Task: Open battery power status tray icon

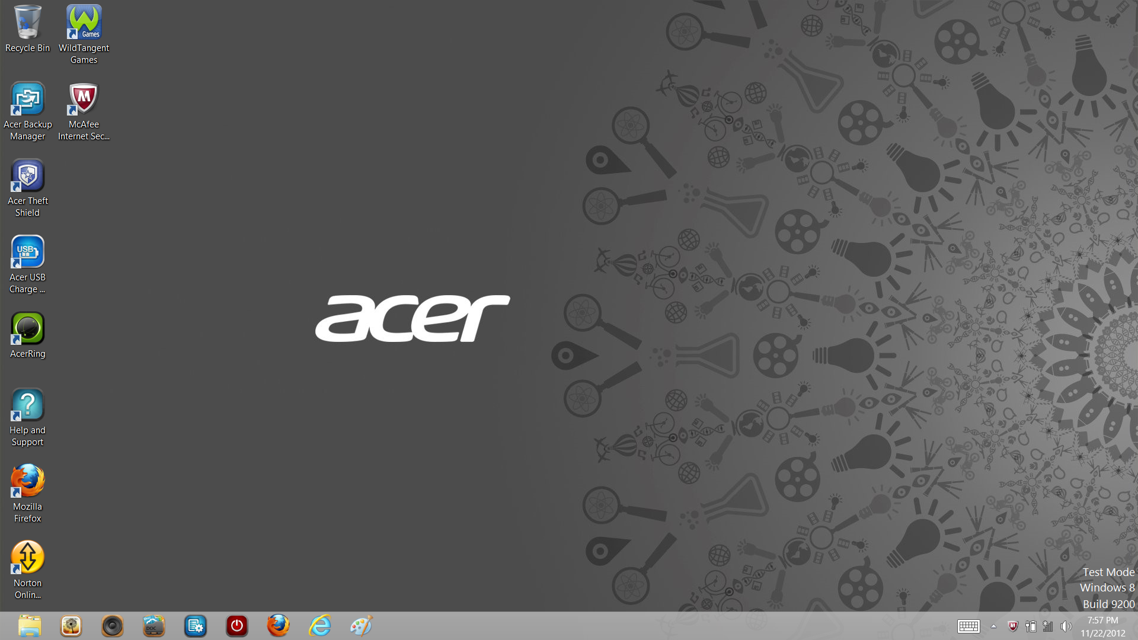Action: pos(1031,626)
